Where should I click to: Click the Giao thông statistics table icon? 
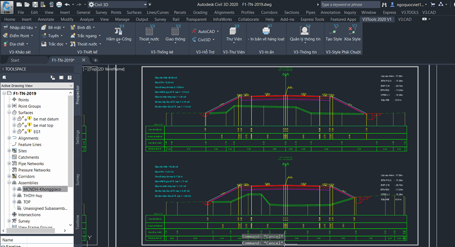click(x=175, y=31)
